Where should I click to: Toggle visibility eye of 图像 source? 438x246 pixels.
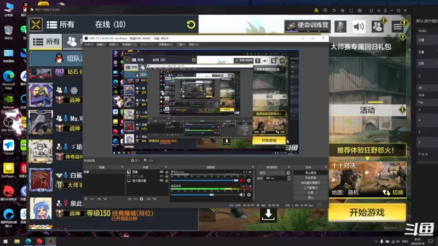(162, 172)
